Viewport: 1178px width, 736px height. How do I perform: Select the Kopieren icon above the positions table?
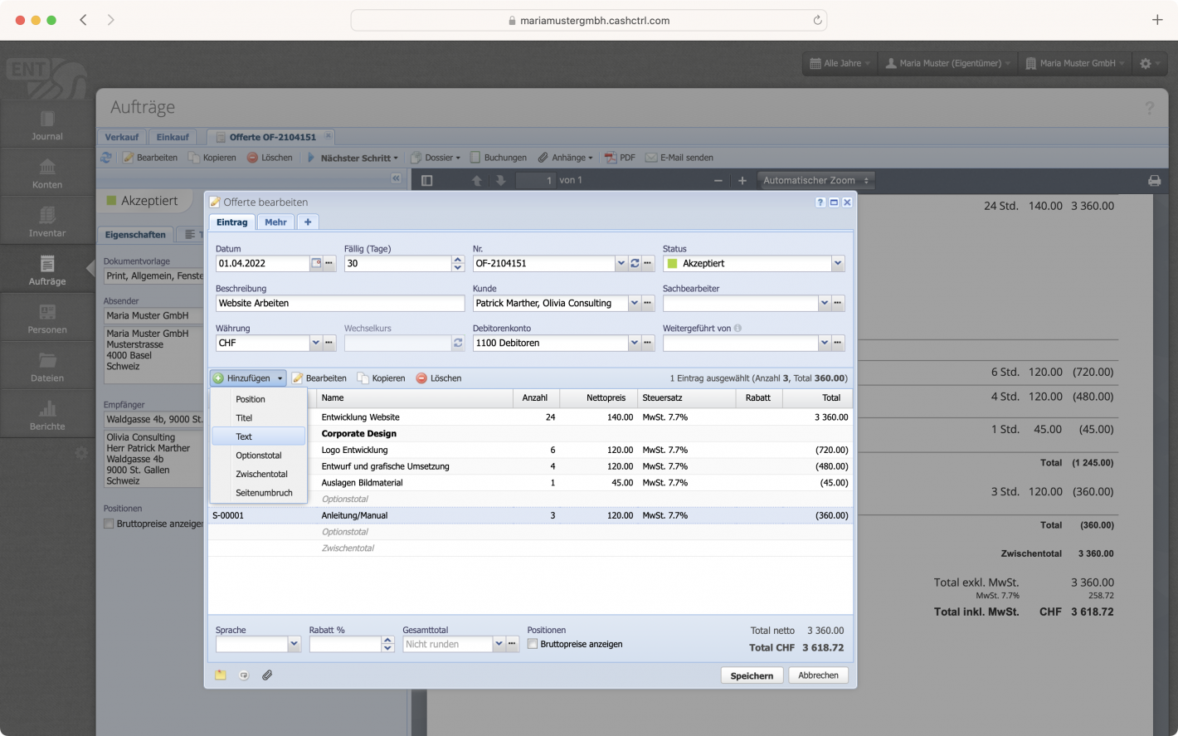point(363,378)
